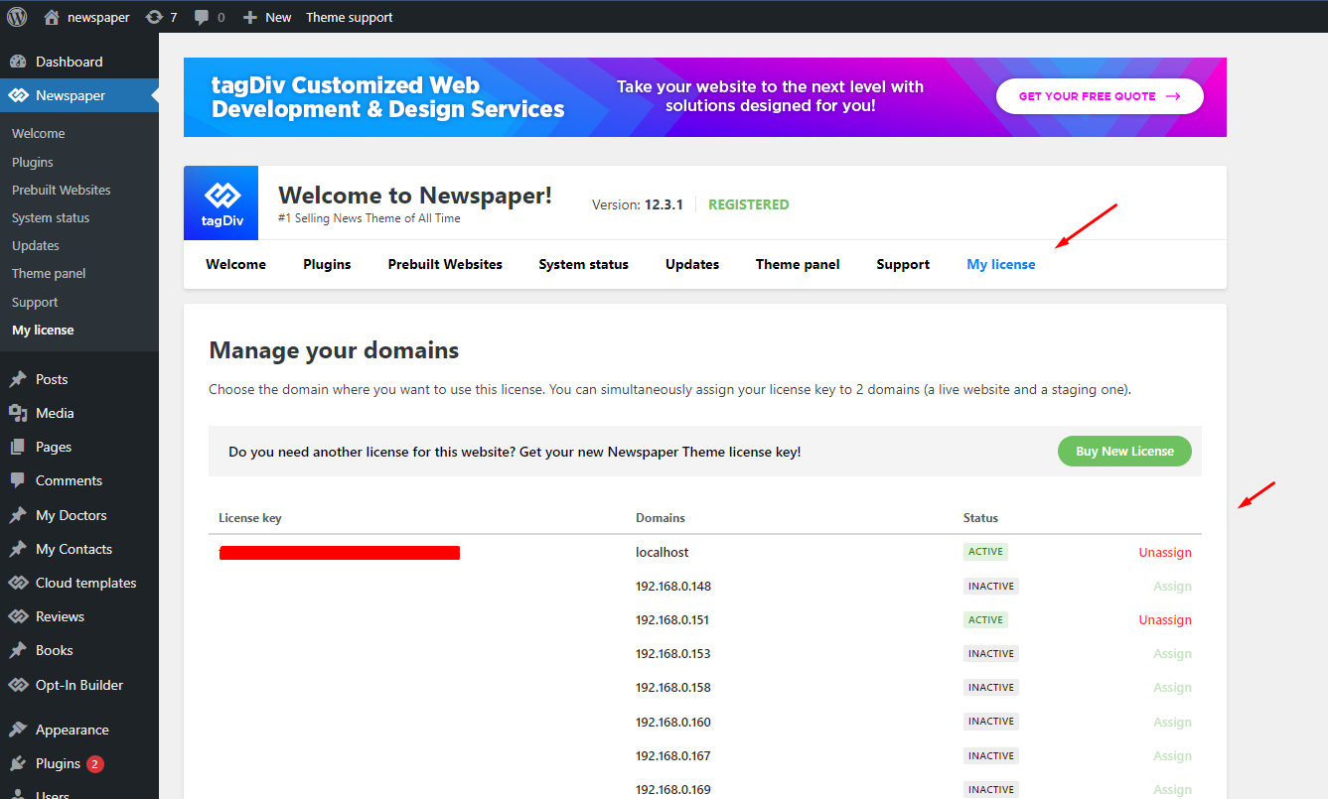Click the My Contacts pin icon
Screen dimensions: 1328x799
[18, 549]
